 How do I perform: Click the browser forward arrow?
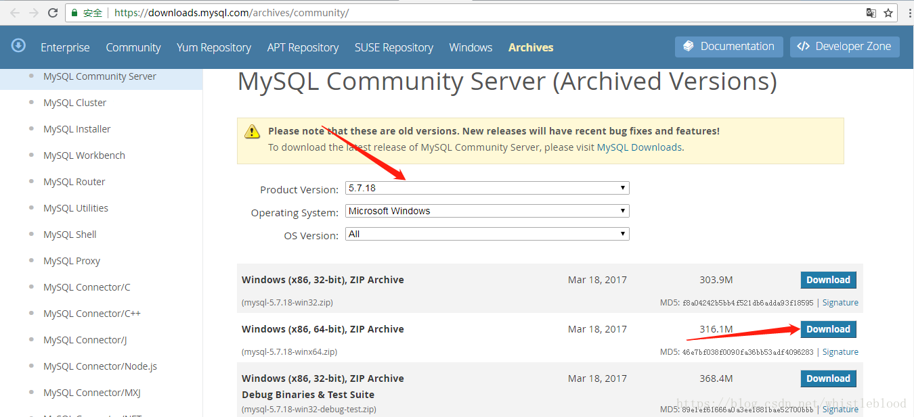coord(33,13)
